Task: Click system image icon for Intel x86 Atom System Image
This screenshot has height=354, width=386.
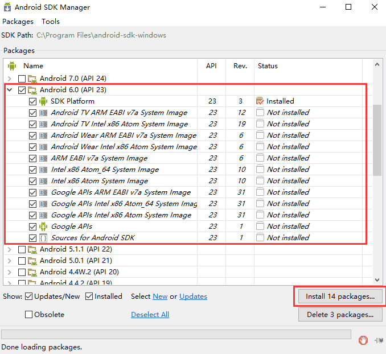Action: pos(43,181)
